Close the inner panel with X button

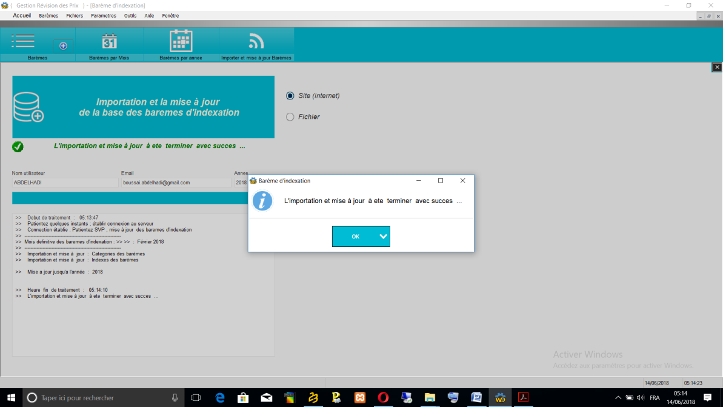click(x=717, y=67)
